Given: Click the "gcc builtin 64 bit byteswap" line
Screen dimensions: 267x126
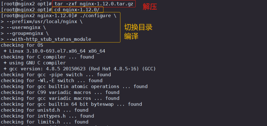Looking at the screenshot, I should (71, 104).
